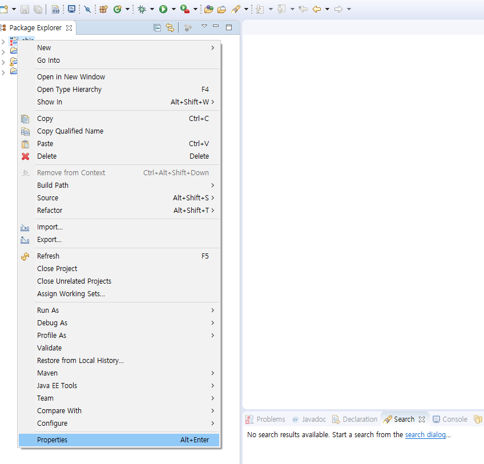Open the New wizard dropdown arrow
This screenshot has width=484, height=464.
pos(14,9)
